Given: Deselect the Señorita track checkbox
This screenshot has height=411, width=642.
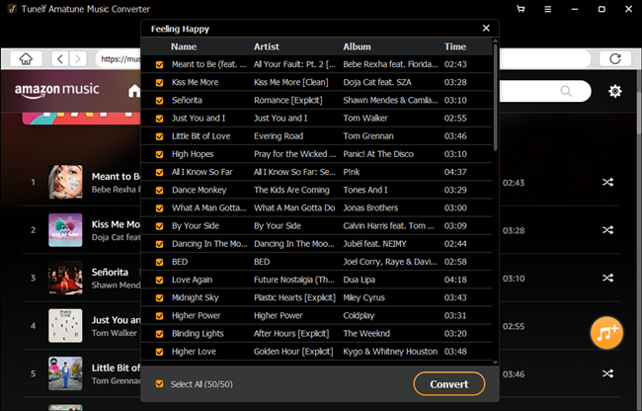Looking at the screenshot, I should point(160,100).
